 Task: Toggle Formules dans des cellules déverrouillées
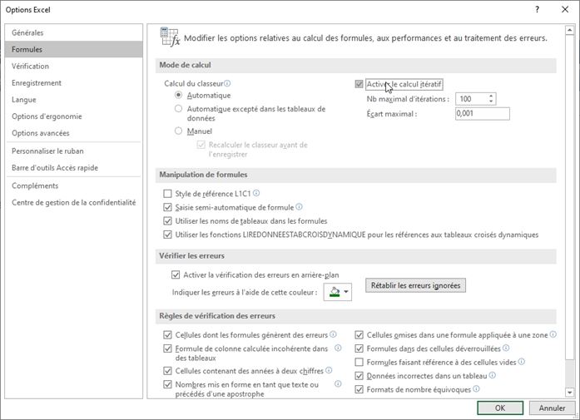pos(359,348)
